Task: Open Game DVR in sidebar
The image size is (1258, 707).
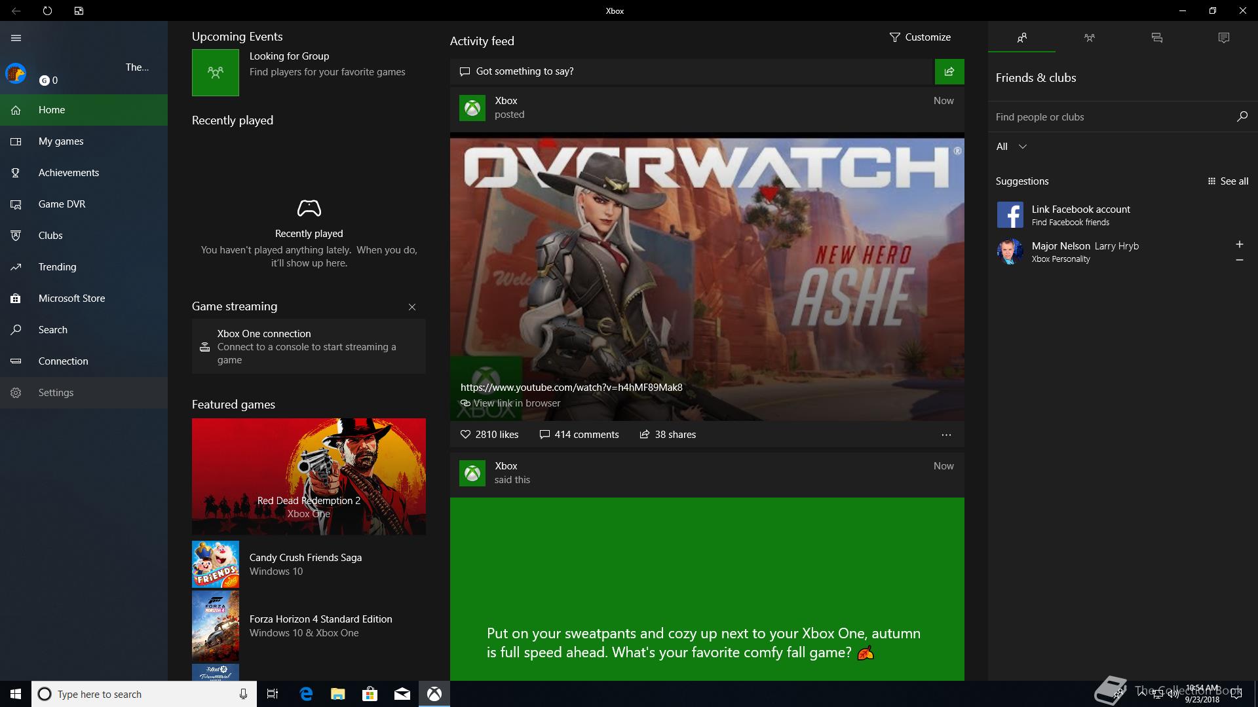Action: [84, 204]
